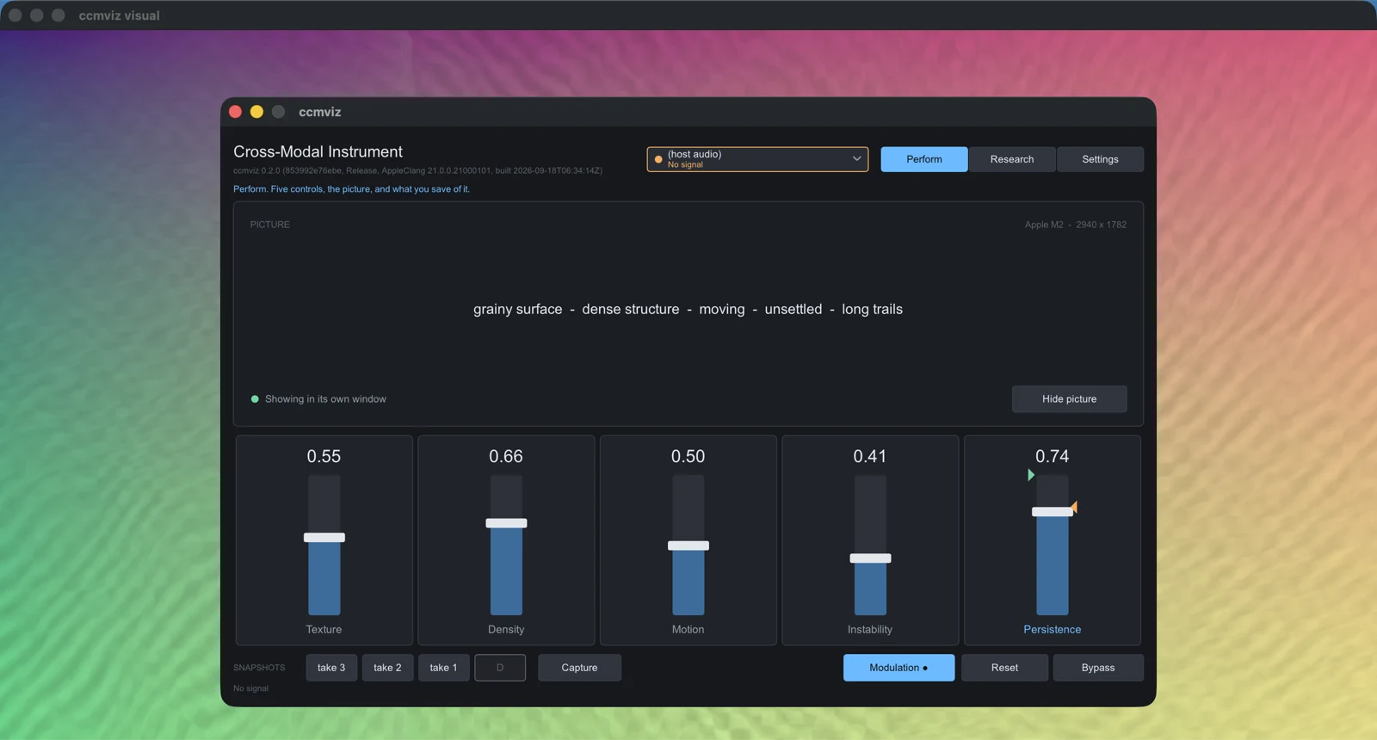Switch to the Research tab
The width and height of the screenshot is (1377, 740).
click(1012, 159)
